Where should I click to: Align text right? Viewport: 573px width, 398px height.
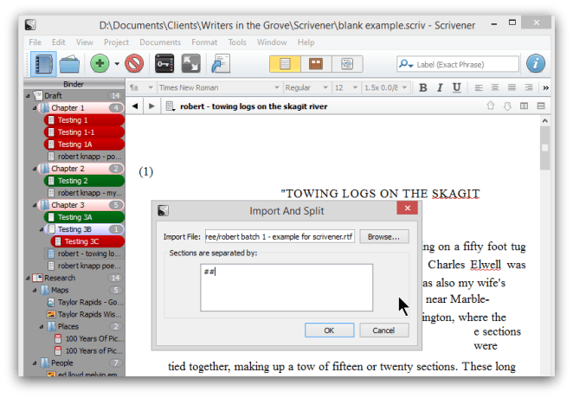[528, 87]
